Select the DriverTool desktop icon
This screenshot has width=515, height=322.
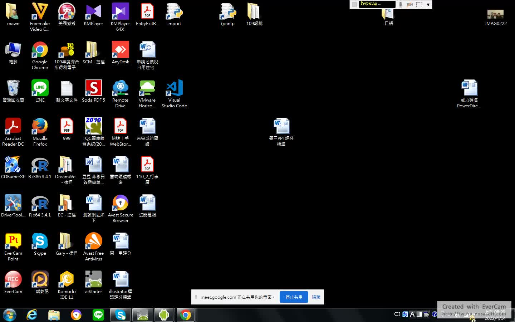tap(13, 206)
